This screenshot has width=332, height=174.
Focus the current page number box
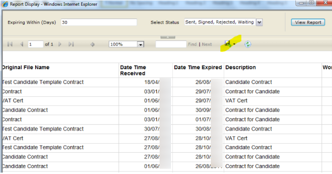pyautogui.click(x=36, y=44)
